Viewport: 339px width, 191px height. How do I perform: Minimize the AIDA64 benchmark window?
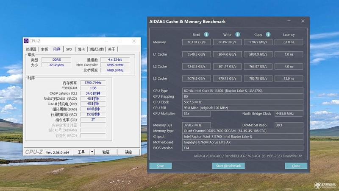[289, 21]
